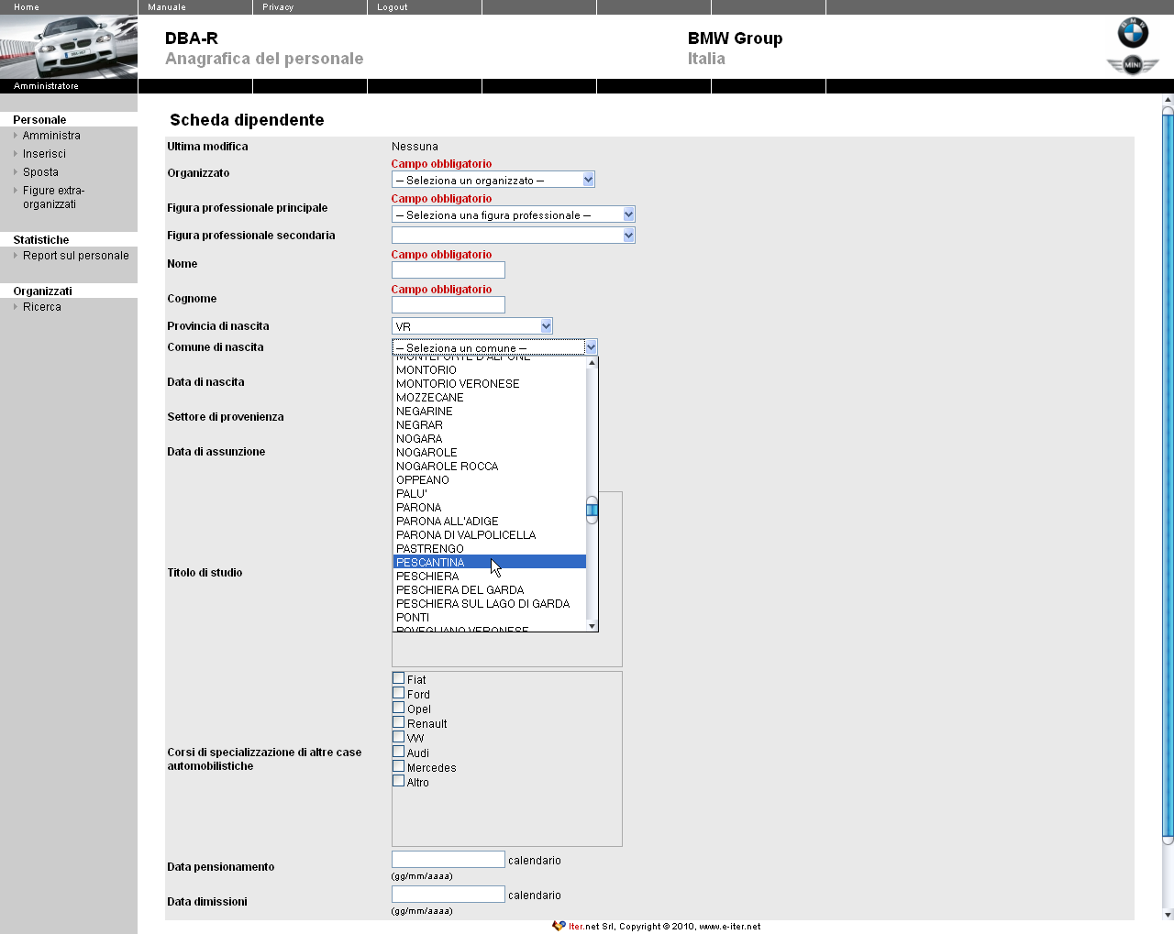Select NOGARA in comune list

(x=490, y=439)
